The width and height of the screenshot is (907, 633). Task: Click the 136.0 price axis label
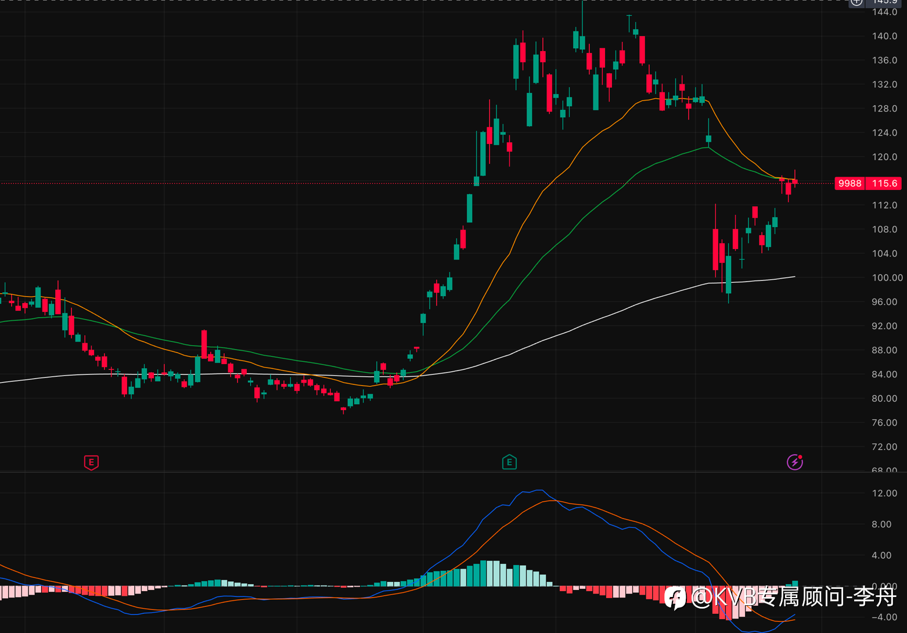click(884, 60)
